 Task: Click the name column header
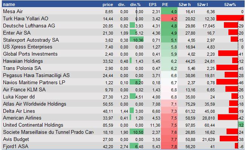tap(9, 5)
